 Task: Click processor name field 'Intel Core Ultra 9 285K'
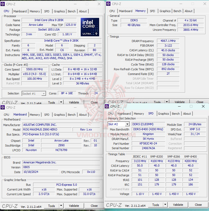click(x=49, y=20)
